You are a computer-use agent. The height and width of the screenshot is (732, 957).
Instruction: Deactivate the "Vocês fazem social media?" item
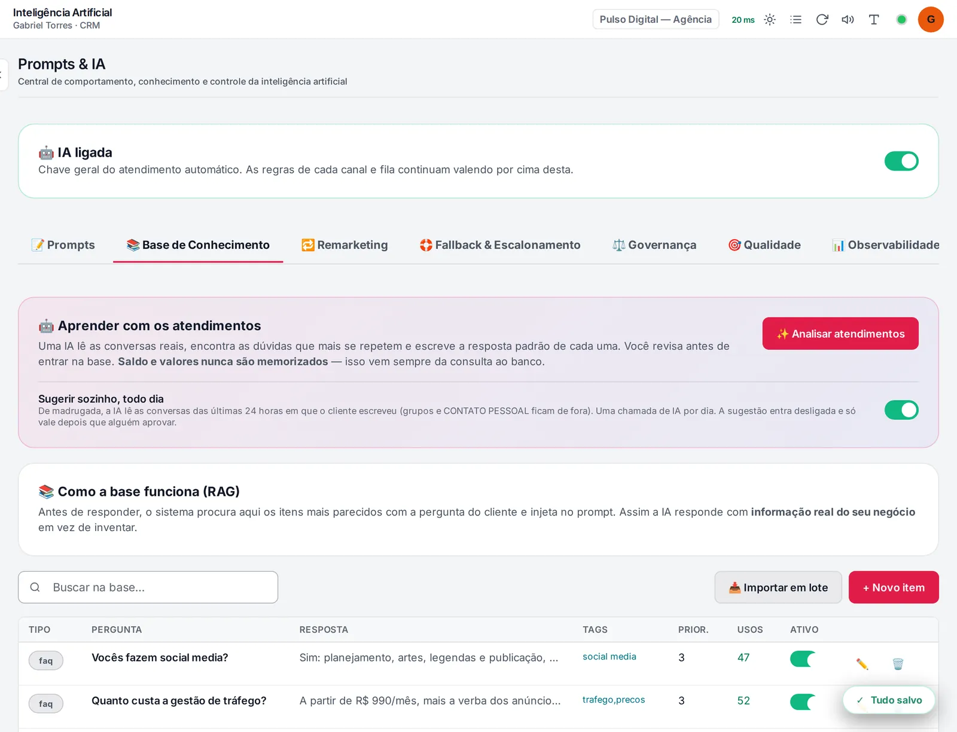coord(803,658)
